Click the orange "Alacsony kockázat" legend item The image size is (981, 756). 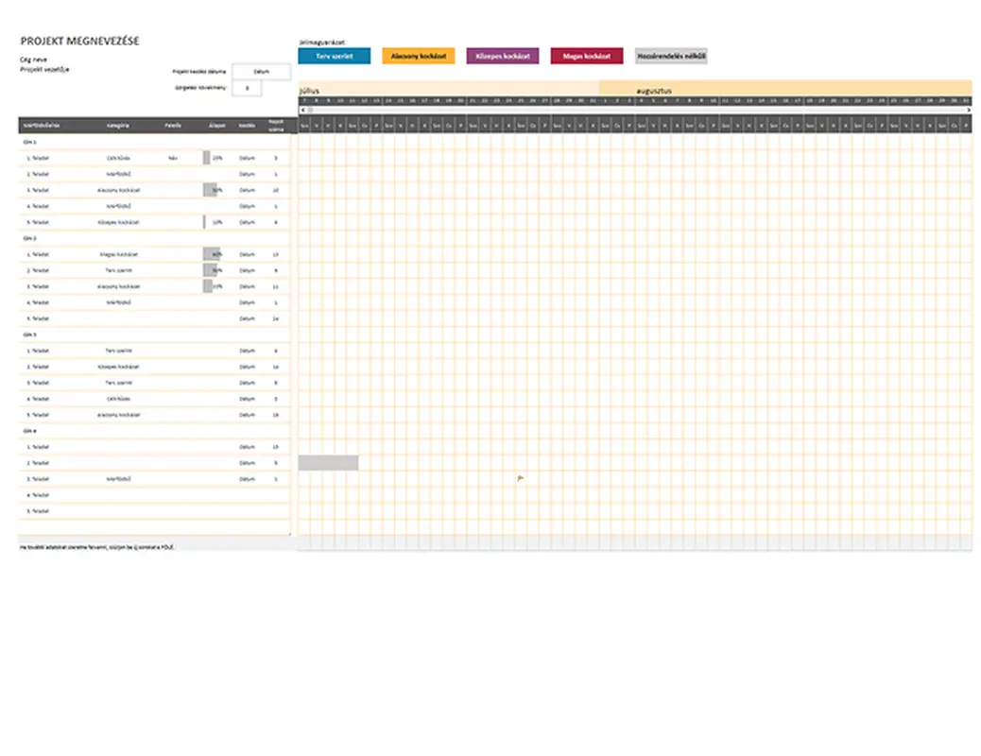point(419,56)
